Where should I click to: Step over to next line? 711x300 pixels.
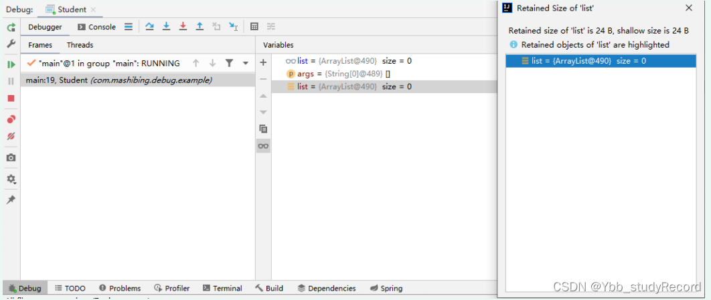coord(149,27)
